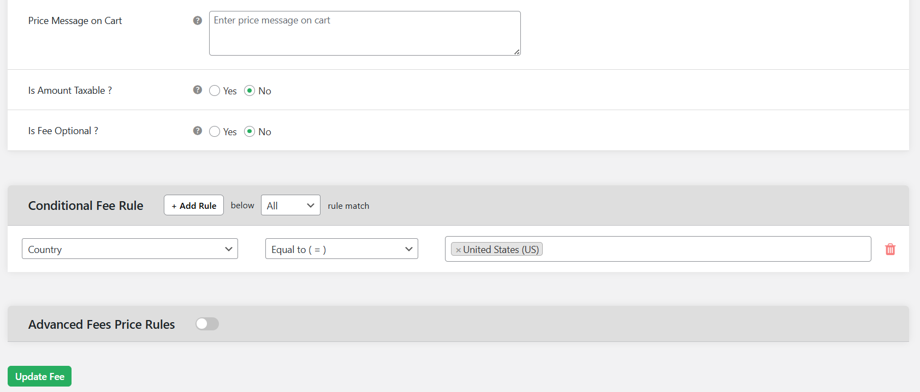Click the + Add Rule button

click(194, 205)
